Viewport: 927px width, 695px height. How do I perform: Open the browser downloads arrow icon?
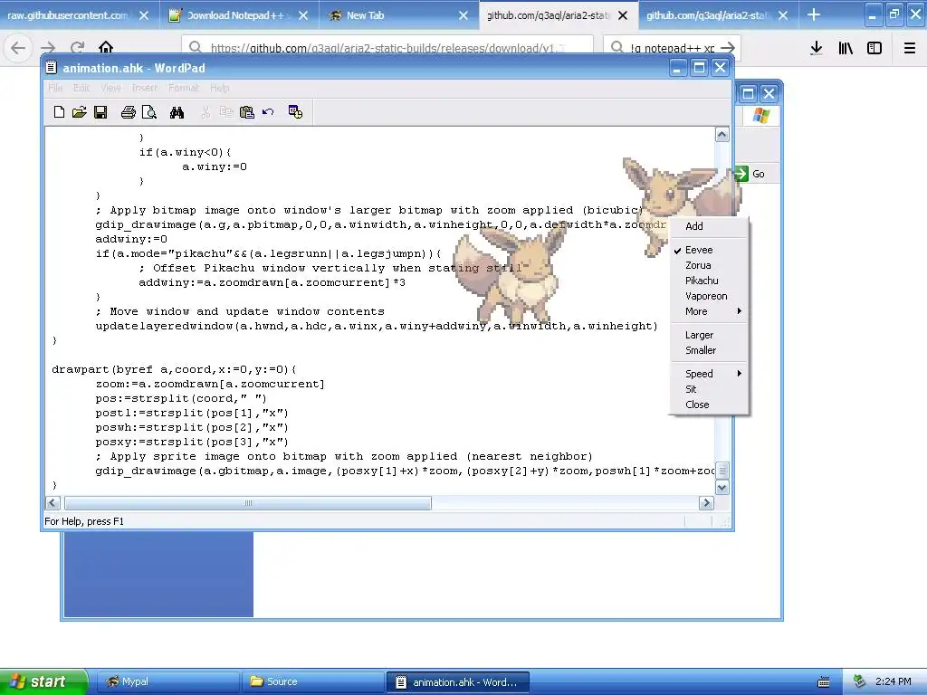[x=817, y=48]
